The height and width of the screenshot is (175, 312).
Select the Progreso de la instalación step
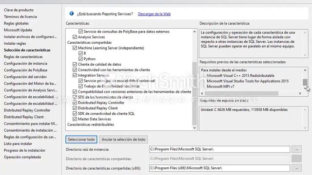click(24, 150)
